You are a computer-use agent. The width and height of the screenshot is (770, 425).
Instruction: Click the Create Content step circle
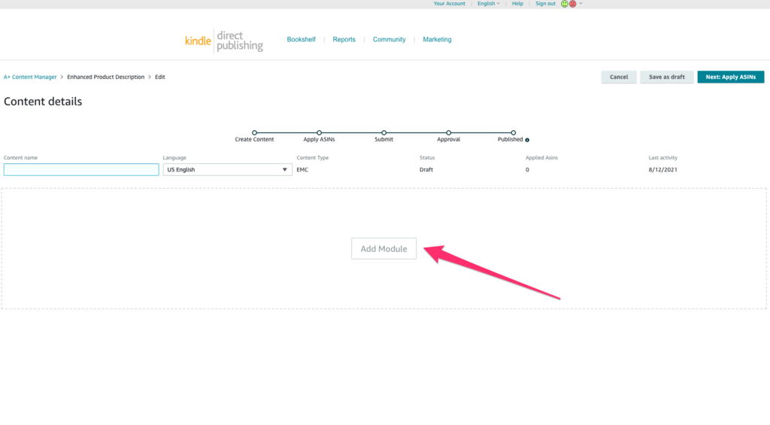pos(254,132)
